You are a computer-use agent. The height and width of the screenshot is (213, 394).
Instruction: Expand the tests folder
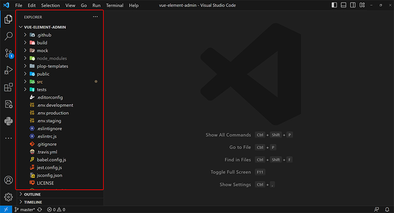click(x=60, y=90)
